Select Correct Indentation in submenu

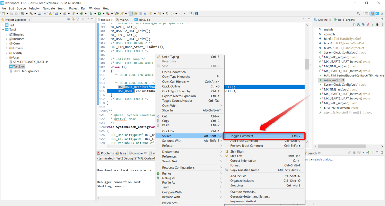tap(264, 161)
